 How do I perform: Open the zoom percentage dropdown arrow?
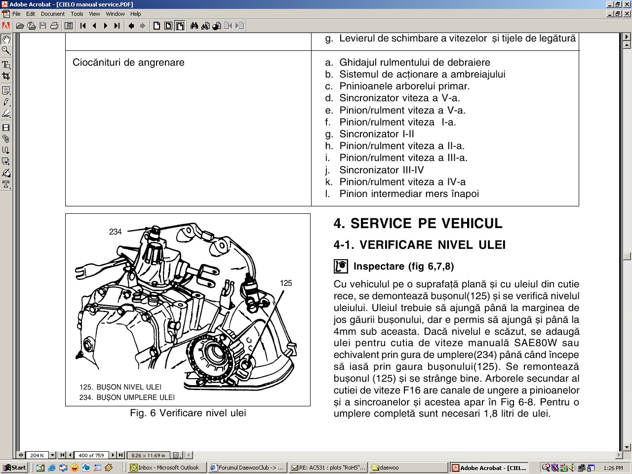[x=52, y=455]
